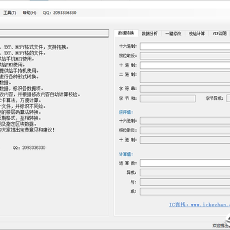Switch to the 数据分析 tab
The height and width of the screenshot is (230, 230).
pos(149,33)
